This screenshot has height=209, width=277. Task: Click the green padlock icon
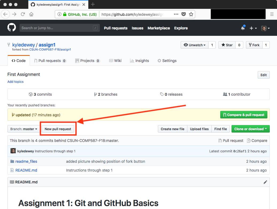coord(65,14)
